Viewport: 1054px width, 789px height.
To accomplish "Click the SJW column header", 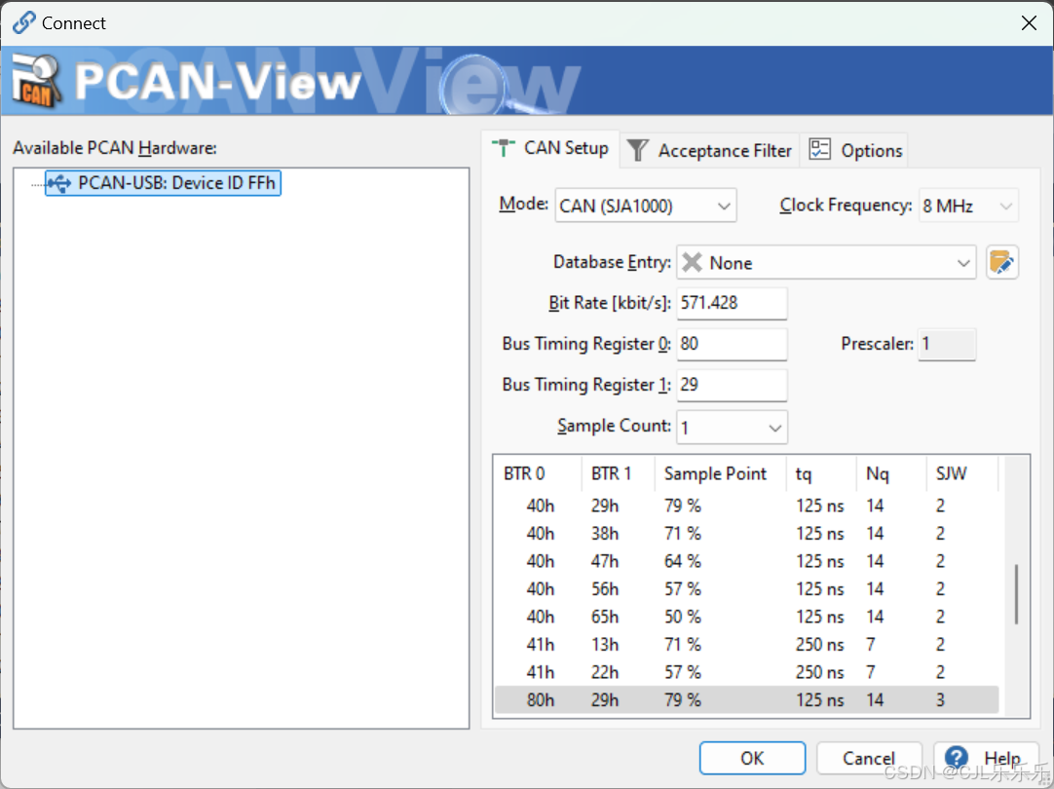I will coord(962,473).
